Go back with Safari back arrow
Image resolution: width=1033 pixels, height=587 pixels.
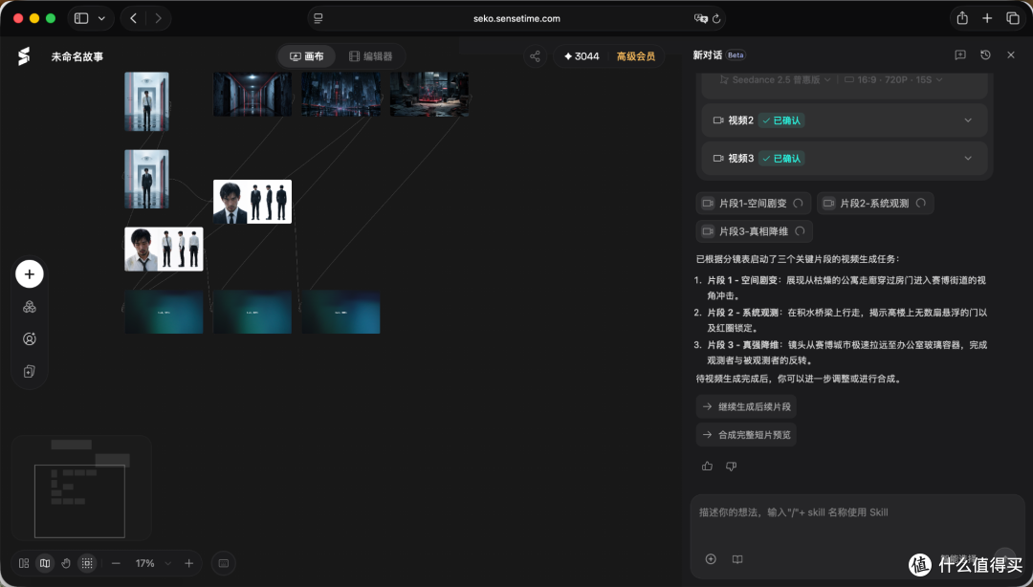coord(134,18)
